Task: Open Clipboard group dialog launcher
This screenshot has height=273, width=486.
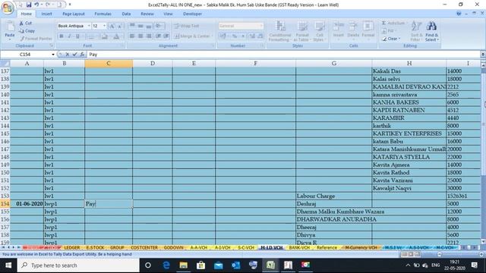Action: [52, 45]
